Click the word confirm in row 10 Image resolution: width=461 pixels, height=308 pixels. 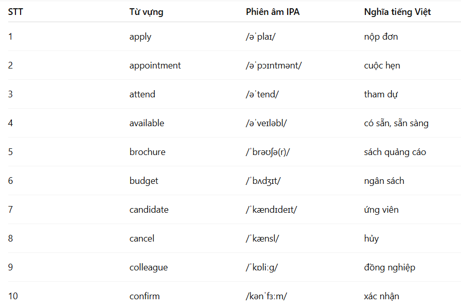point(145,296)
